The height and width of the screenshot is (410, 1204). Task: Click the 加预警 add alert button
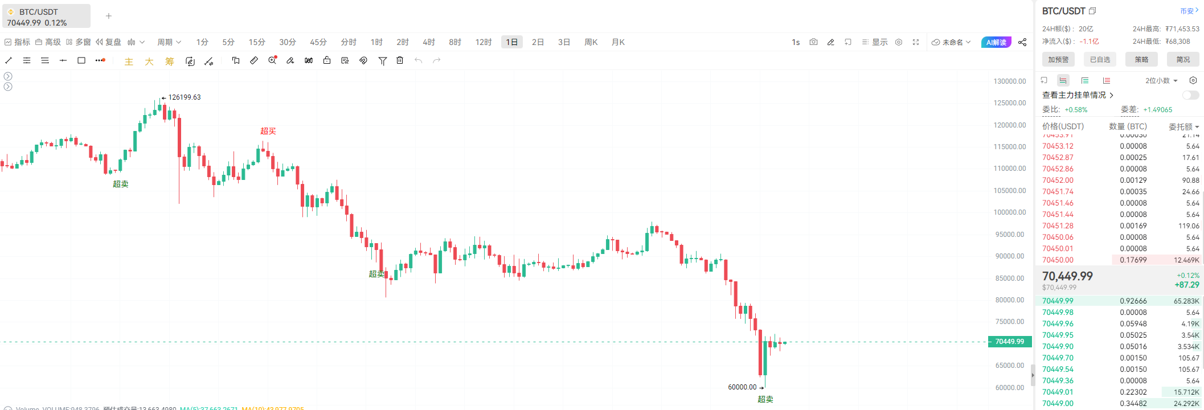coord(1058,59)
